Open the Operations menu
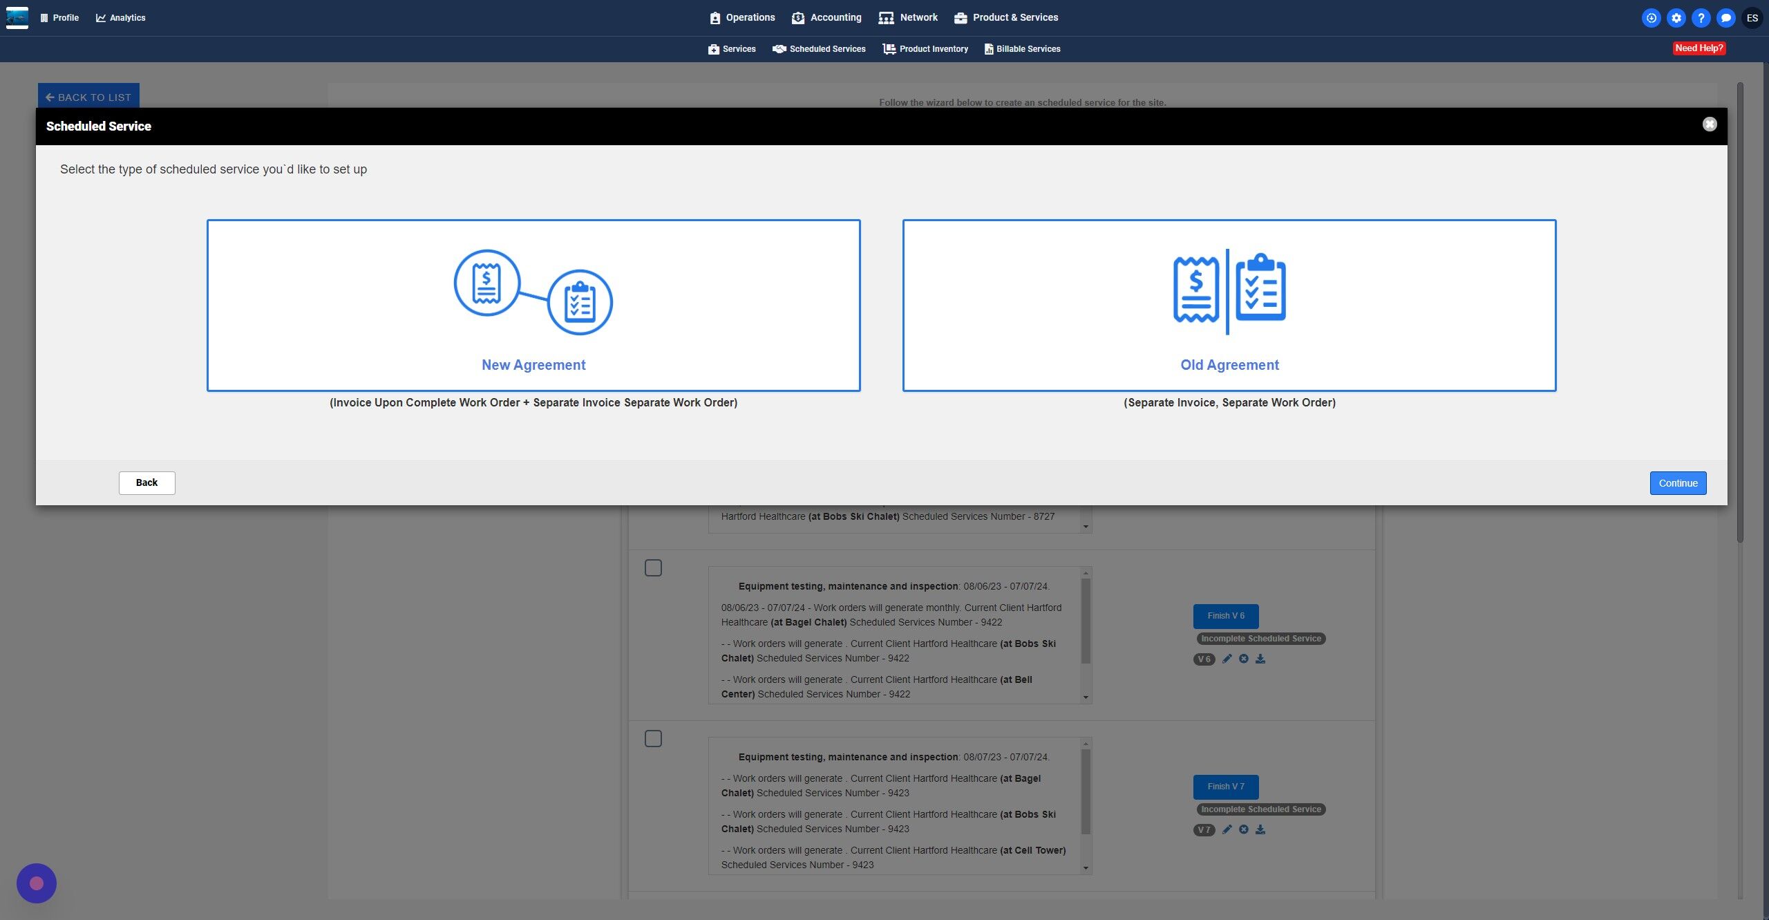This screenshot has width=1769, height=920. 742,17
